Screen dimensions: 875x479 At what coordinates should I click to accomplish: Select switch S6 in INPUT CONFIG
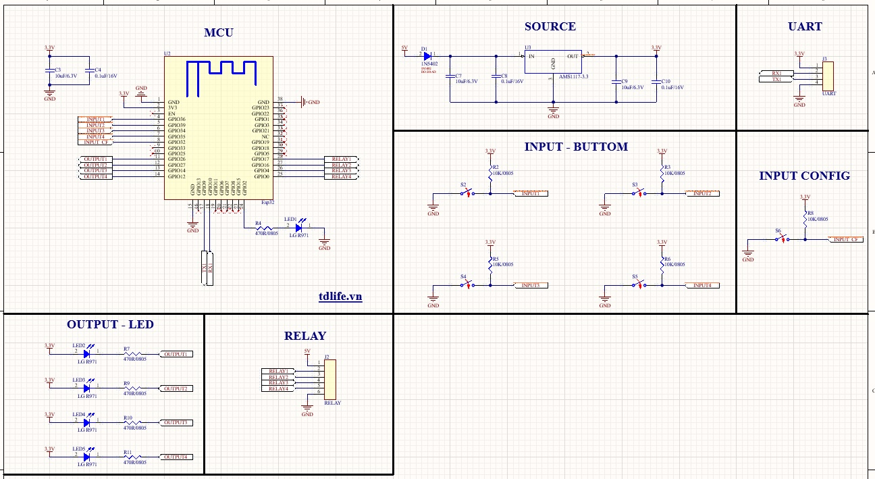[x=782, y=239]
